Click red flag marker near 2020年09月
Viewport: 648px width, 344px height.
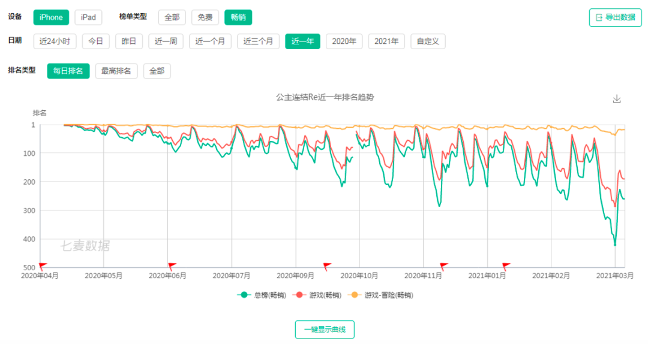[327, 266]
